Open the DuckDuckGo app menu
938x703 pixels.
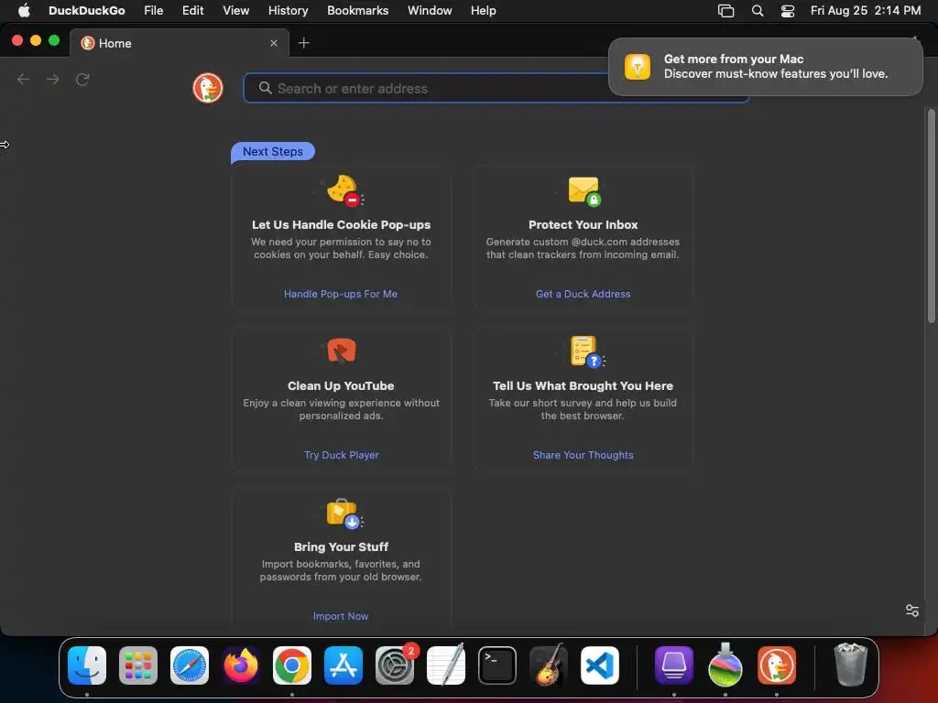[87, 10]
